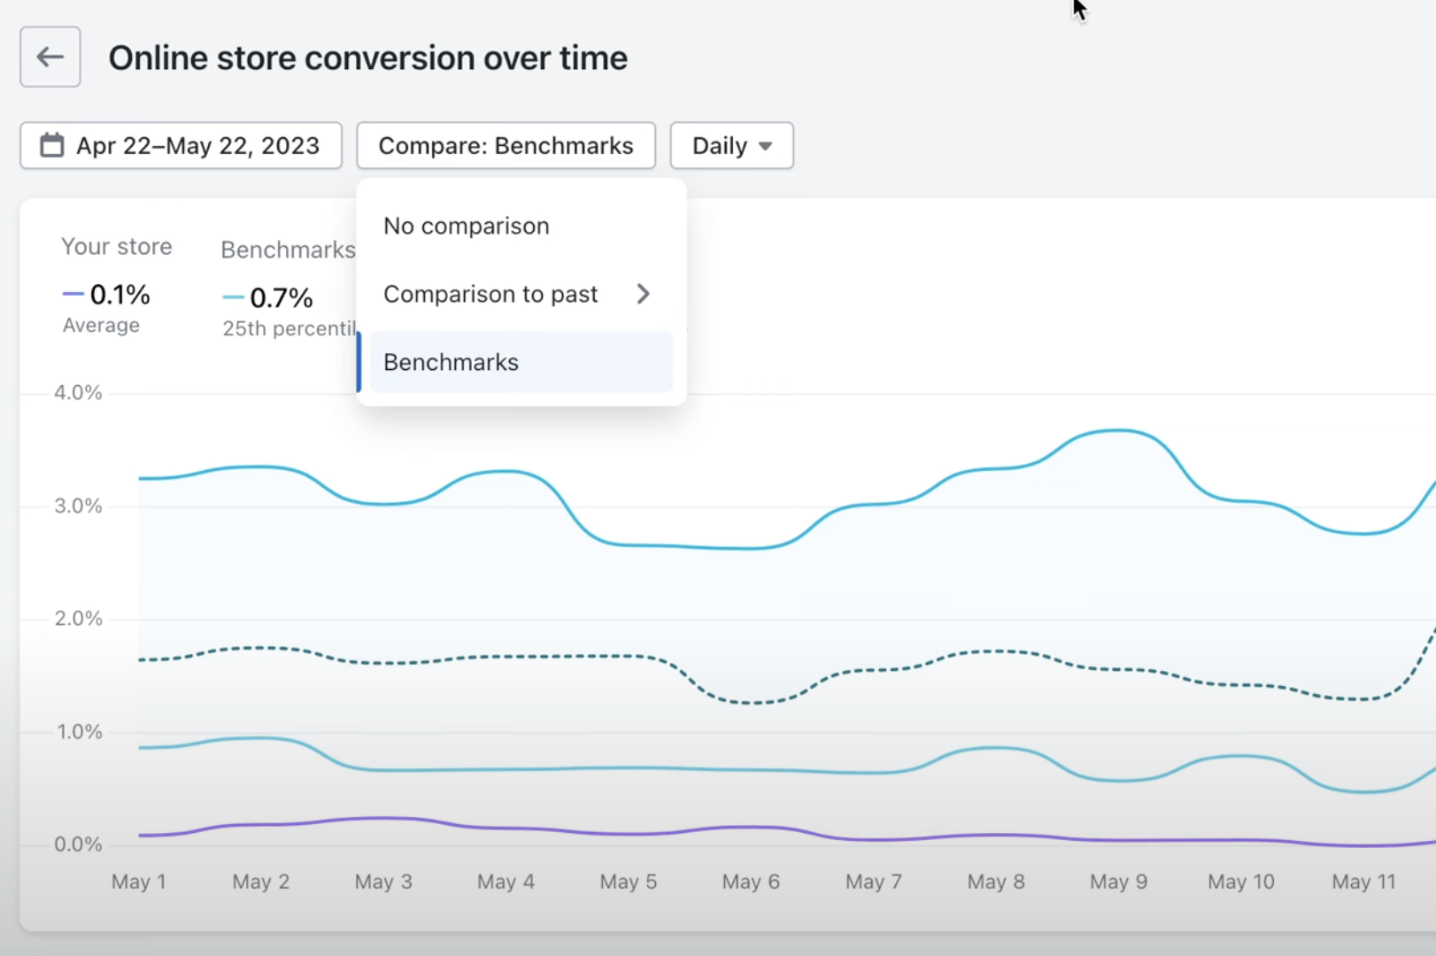Select the No comparison option
This screenshot has height=956, width=1436.
click(467, 226)
